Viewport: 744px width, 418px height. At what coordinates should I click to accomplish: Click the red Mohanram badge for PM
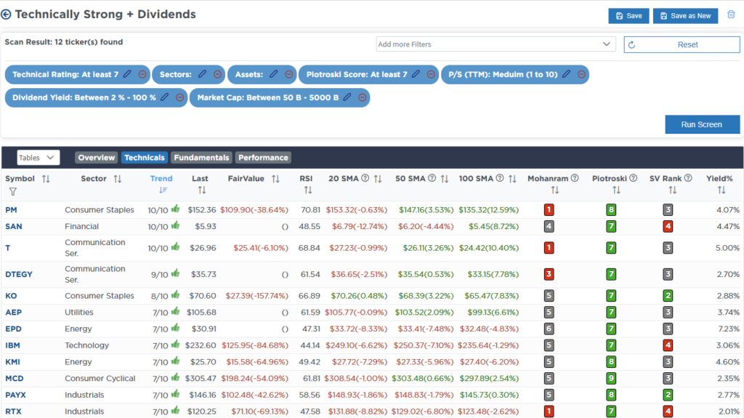click(x=549, y=209)
